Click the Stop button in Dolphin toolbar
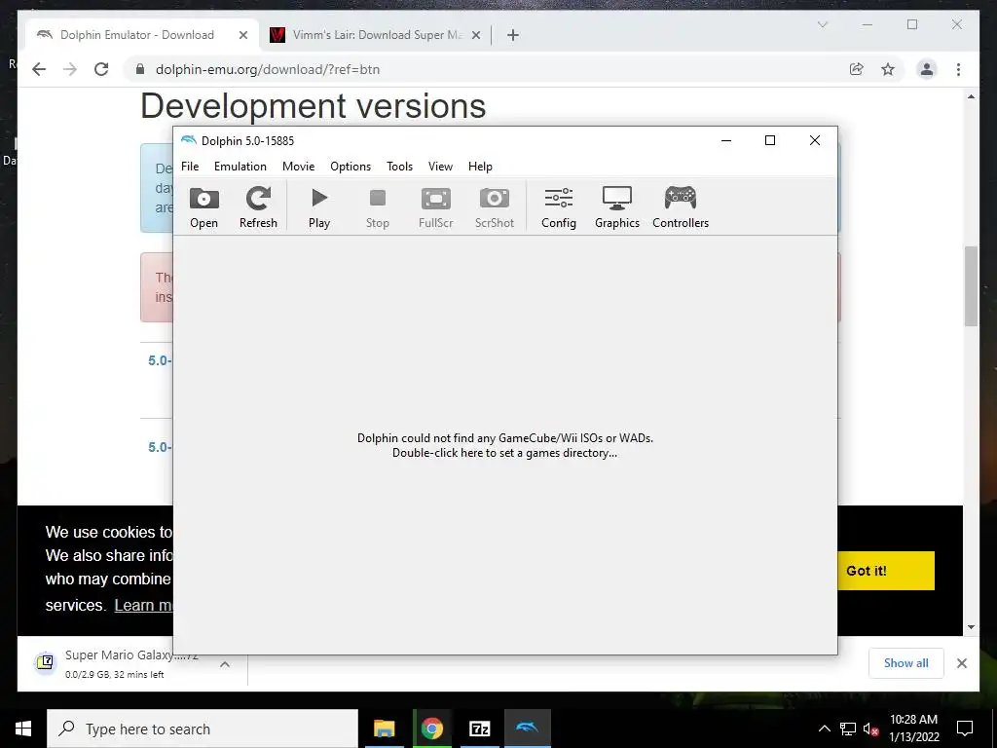The height and width of the screenshot is (748, 997). coord(377,207)
